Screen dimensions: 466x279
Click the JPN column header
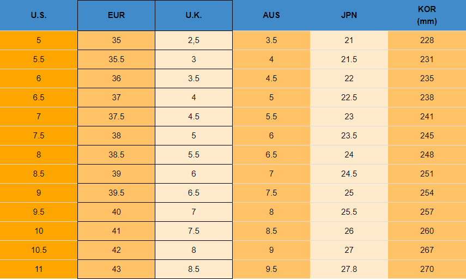coord(349,15)
